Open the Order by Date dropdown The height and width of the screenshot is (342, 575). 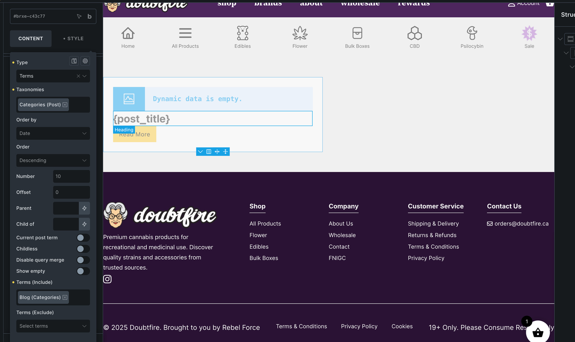[x=53, y=133]
